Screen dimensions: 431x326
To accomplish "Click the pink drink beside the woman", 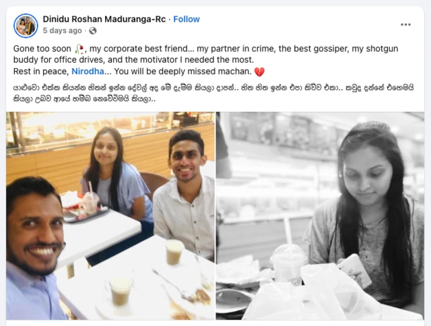I will 90,202.
